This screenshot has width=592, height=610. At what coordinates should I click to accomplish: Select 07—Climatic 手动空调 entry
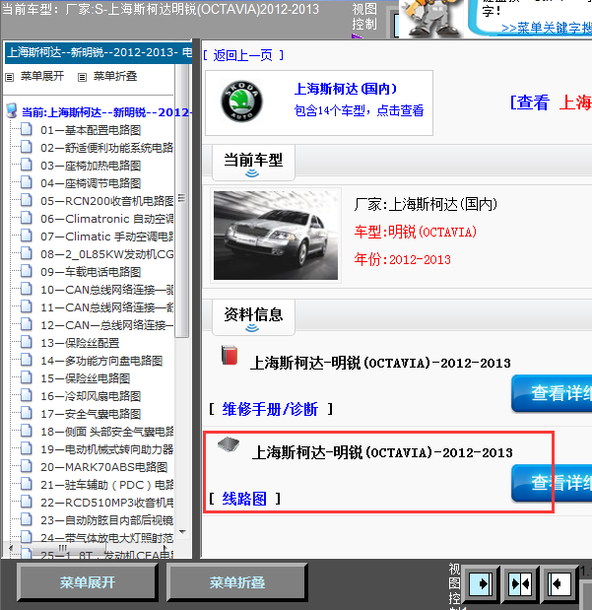tap(107, 237)
